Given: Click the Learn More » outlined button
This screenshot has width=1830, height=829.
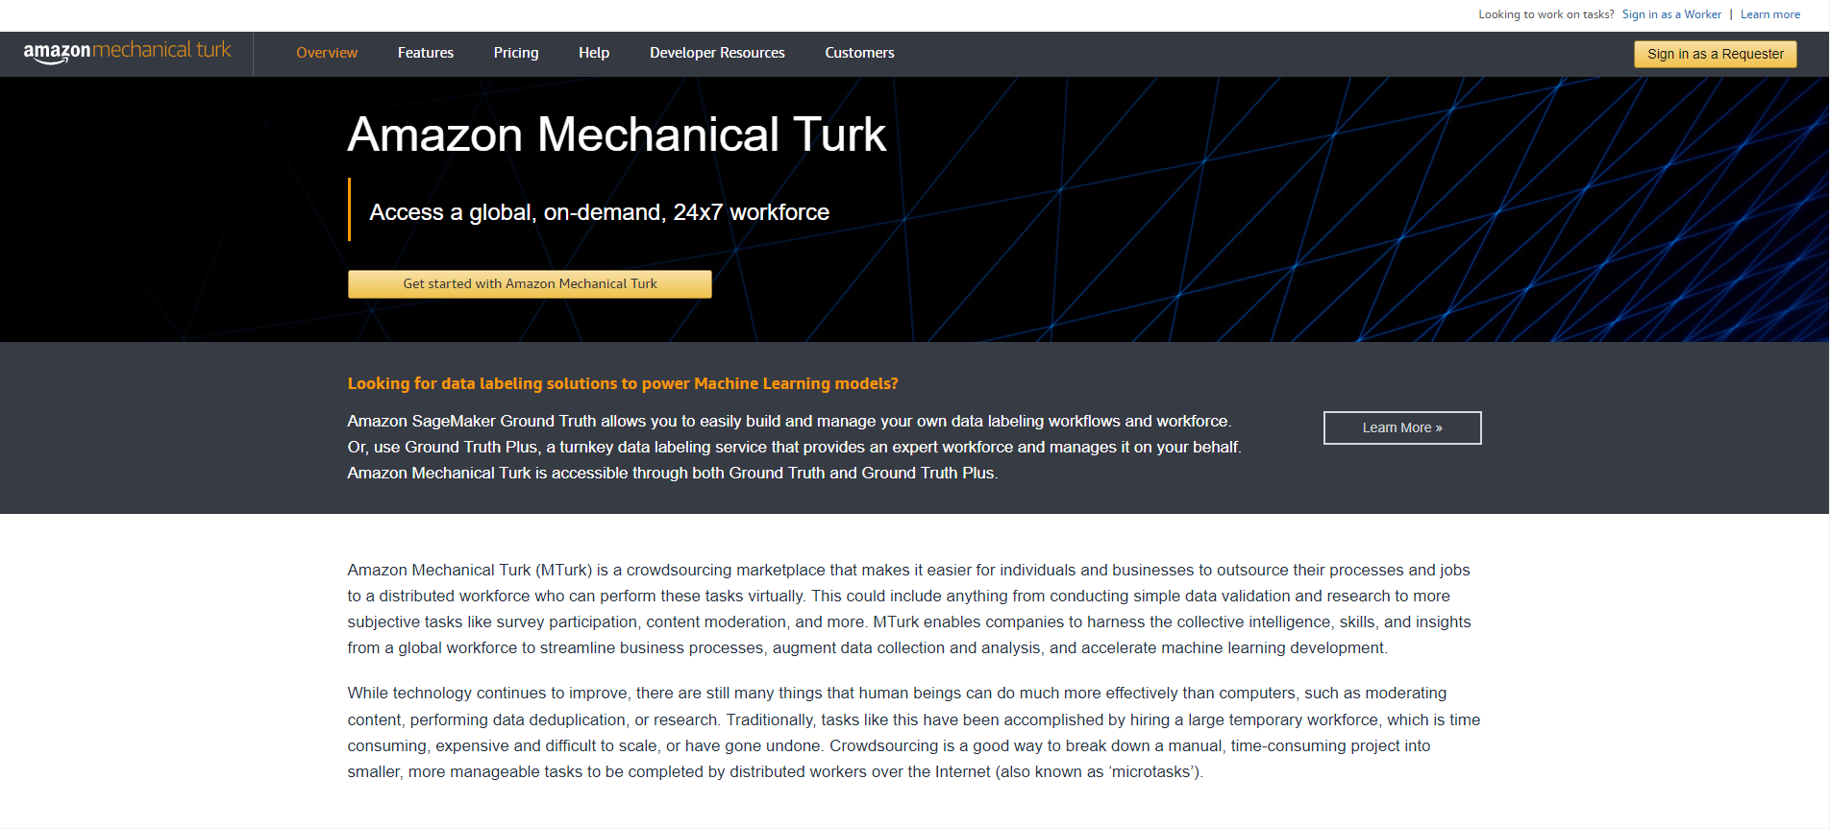Looking at the screenshot, I should [x=1402, y=427].
